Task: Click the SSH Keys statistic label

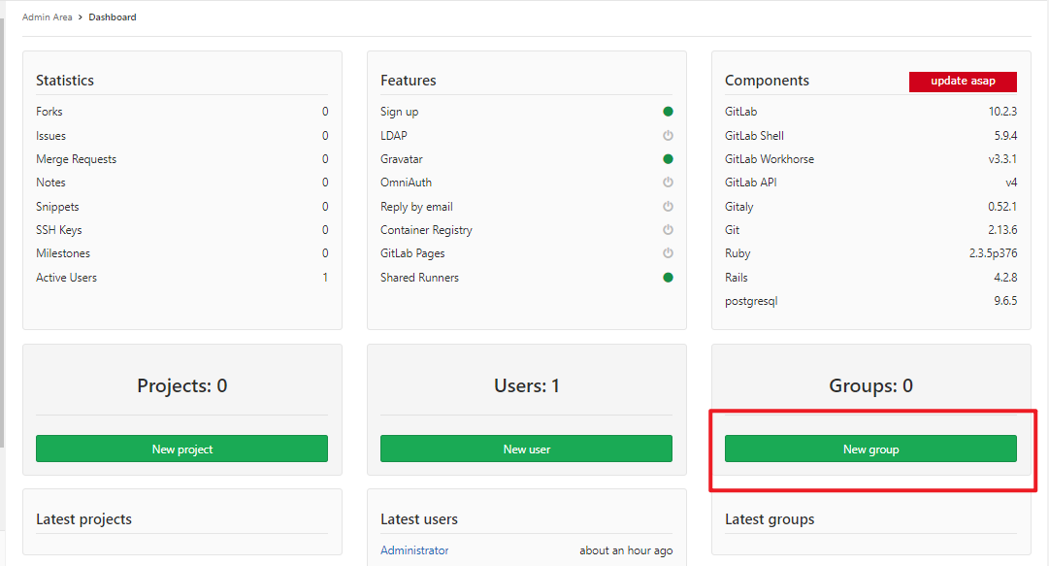Action: click(x=59, y=230)
